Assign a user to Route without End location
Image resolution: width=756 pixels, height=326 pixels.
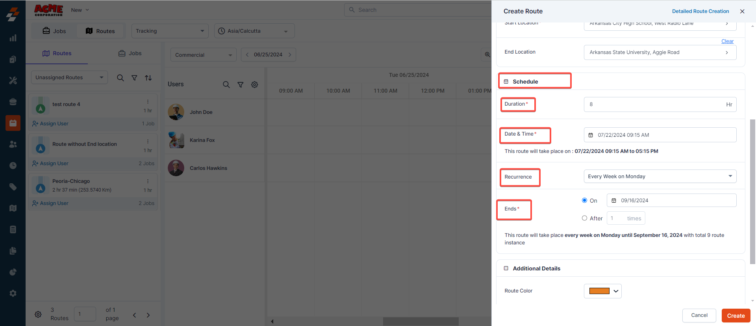[50, 164]
